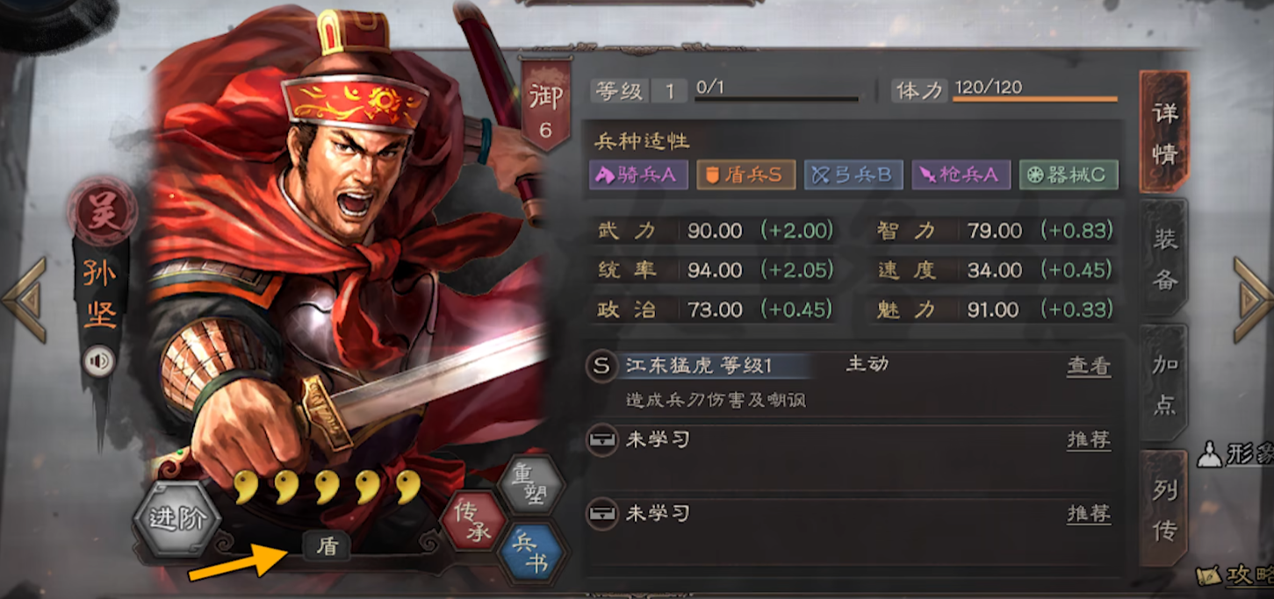The image size is (1274, 599).
Task: Play Sun Jian's voice line speaker icon
Action: [x=98, y=360]
